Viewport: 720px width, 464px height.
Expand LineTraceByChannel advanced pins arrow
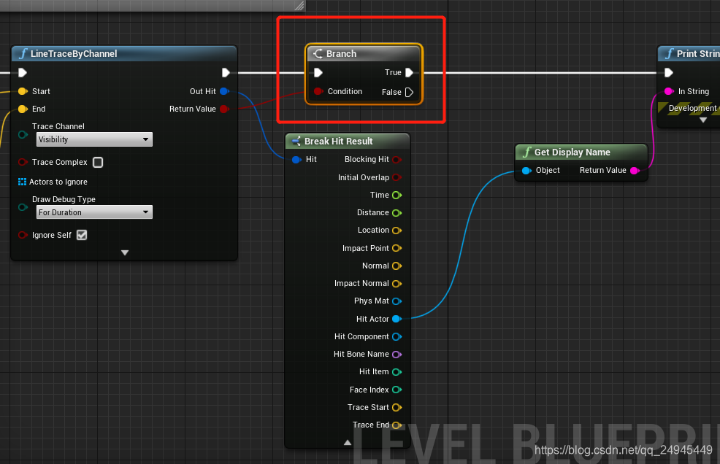coord(124,252)
